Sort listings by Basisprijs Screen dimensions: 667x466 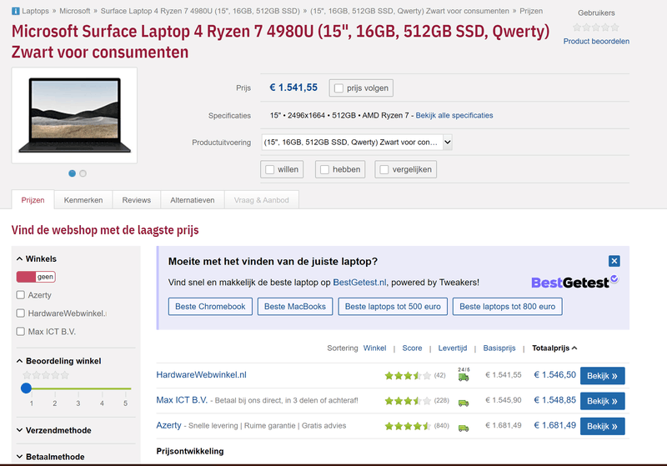pos(499,348)
